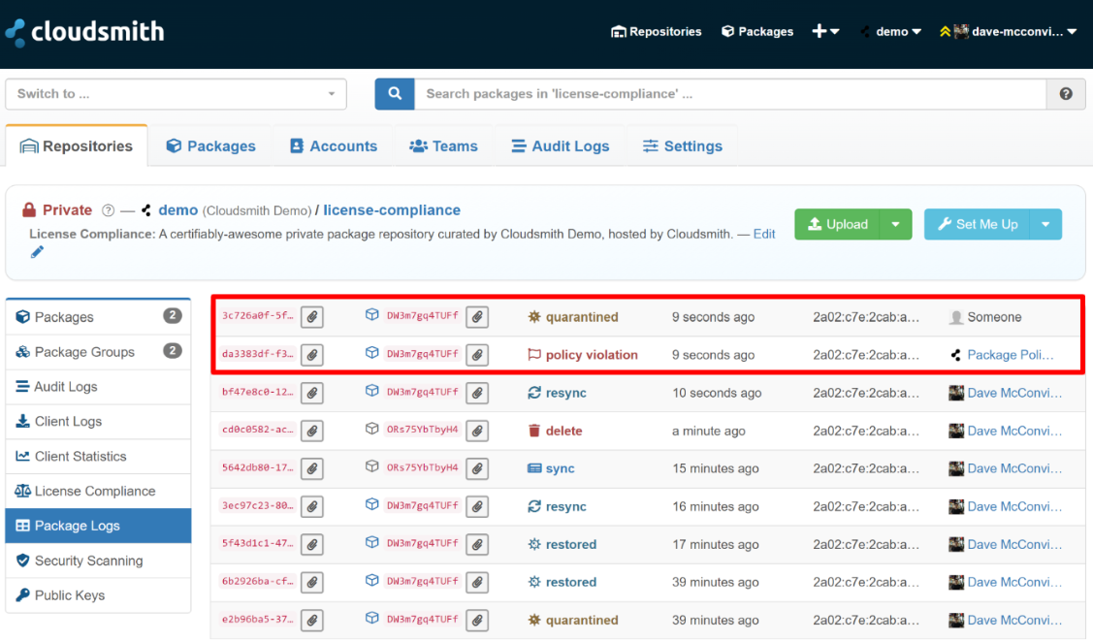Click the package cube icon in the delete row
Viewport: 1093px width, 641px height.
372,429
